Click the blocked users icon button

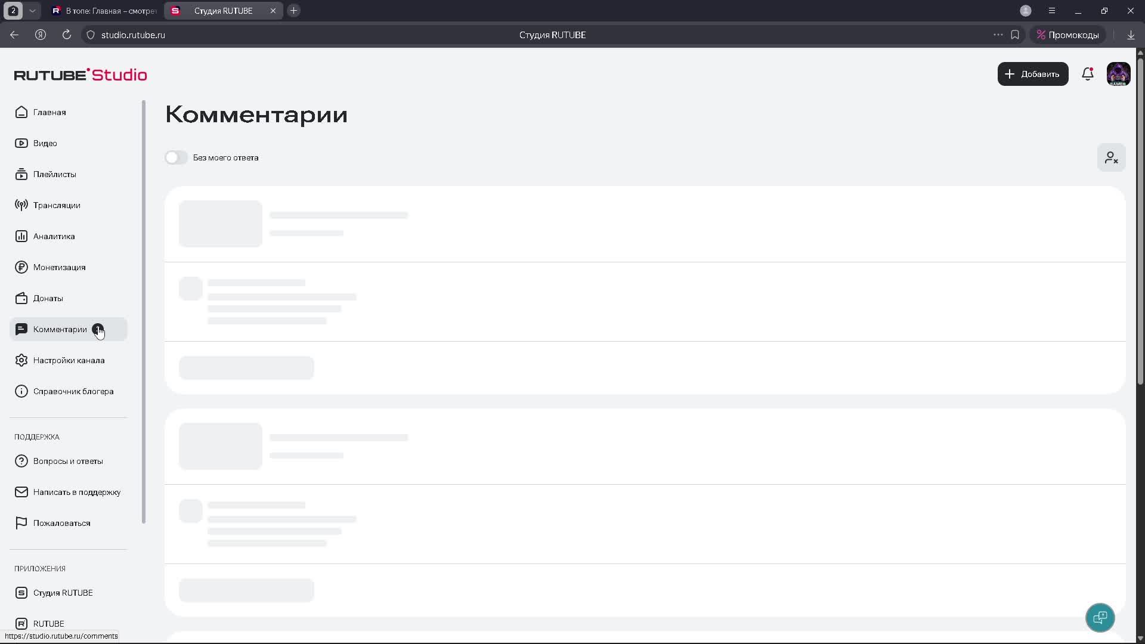[x=1111, y=158]
